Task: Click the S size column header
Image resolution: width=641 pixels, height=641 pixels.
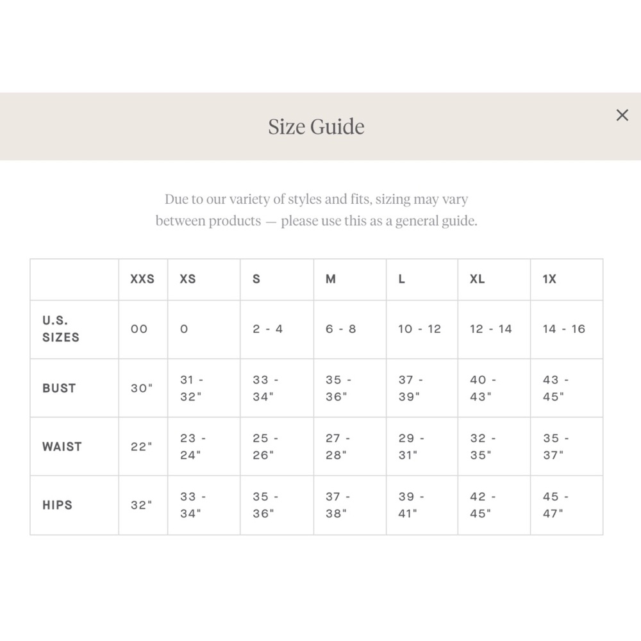Action: [x=256, y=279]
